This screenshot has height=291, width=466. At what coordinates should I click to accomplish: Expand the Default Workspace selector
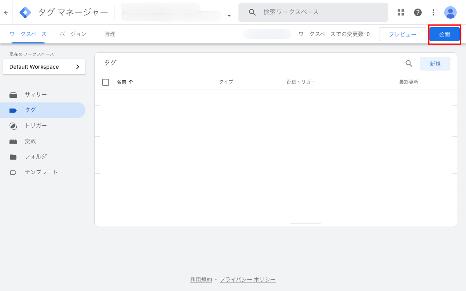click(x=44, y=67)
